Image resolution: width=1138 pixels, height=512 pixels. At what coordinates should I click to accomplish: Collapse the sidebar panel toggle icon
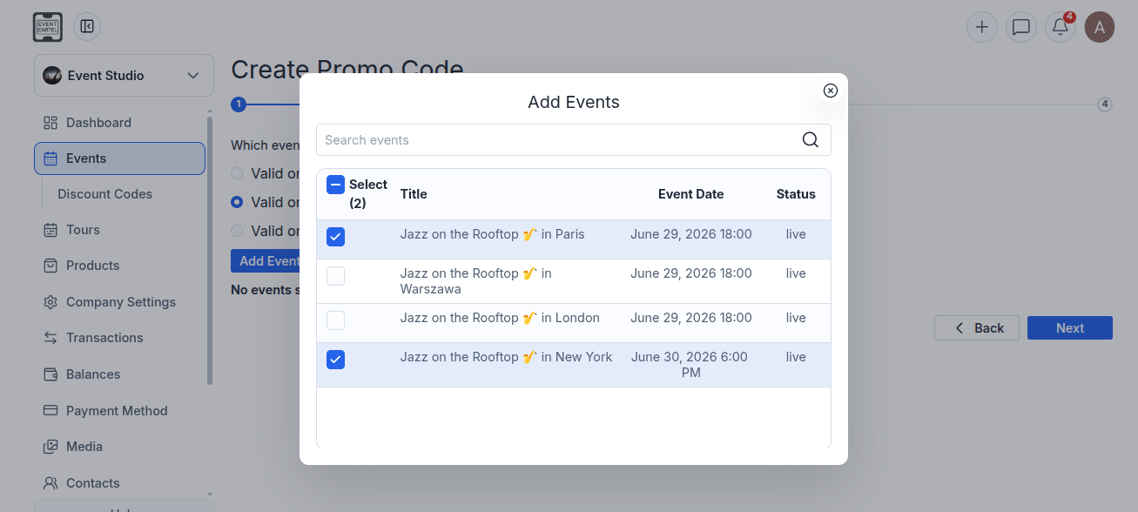(x=87, y=26)
